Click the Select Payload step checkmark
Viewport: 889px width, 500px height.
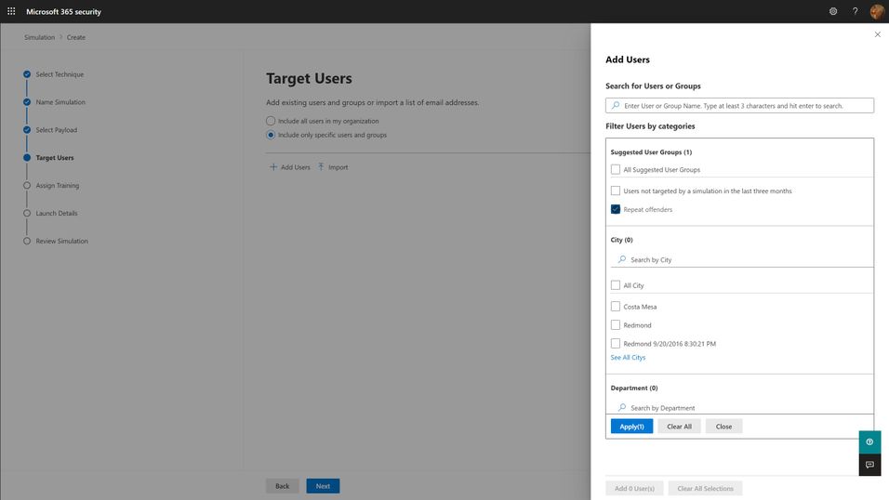(27, 130)
